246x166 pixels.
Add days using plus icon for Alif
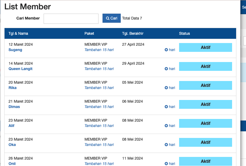coord(170,126)
